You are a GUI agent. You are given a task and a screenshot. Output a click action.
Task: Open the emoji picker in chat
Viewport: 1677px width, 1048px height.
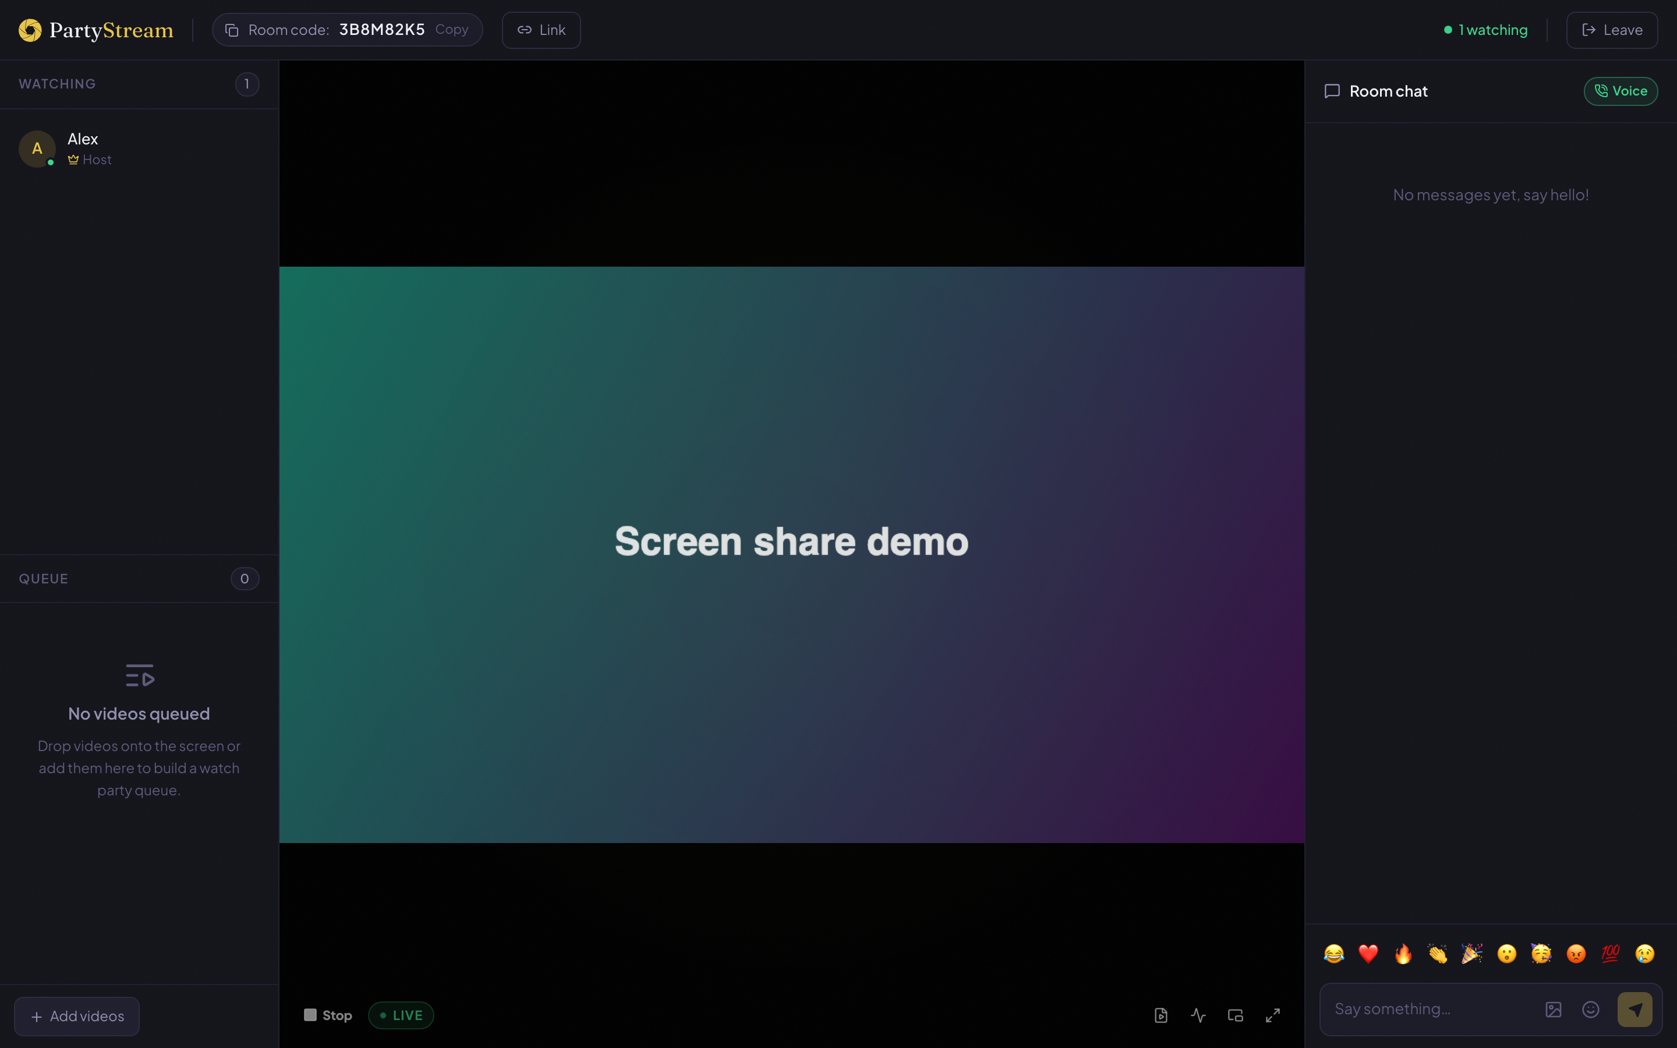pos(1591,1009)
